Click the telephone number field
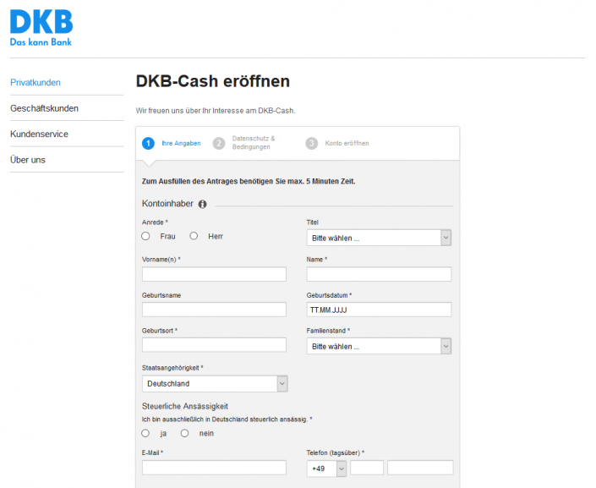596x488 pixels. click(420, 468)
